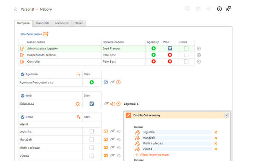Switch to the Kandidáti tab
Screen dimensions: 256x161
42,23
